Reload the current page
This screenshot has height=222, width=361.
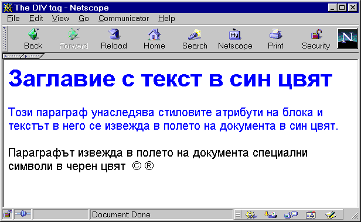114,39
